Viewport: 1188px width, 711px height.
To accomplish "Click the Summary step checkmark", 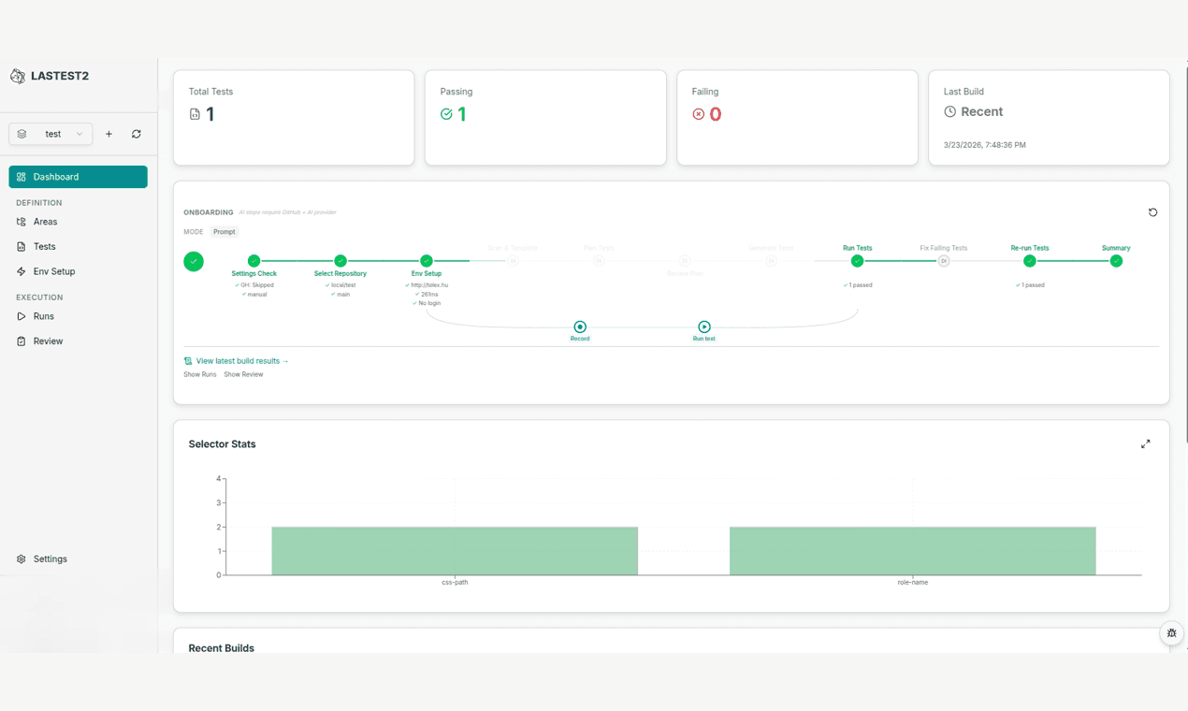I will point(1116,261).
